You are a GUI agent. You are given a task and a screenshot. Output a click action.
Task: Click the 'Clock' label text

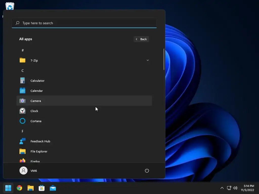click(x=34, y=111)
